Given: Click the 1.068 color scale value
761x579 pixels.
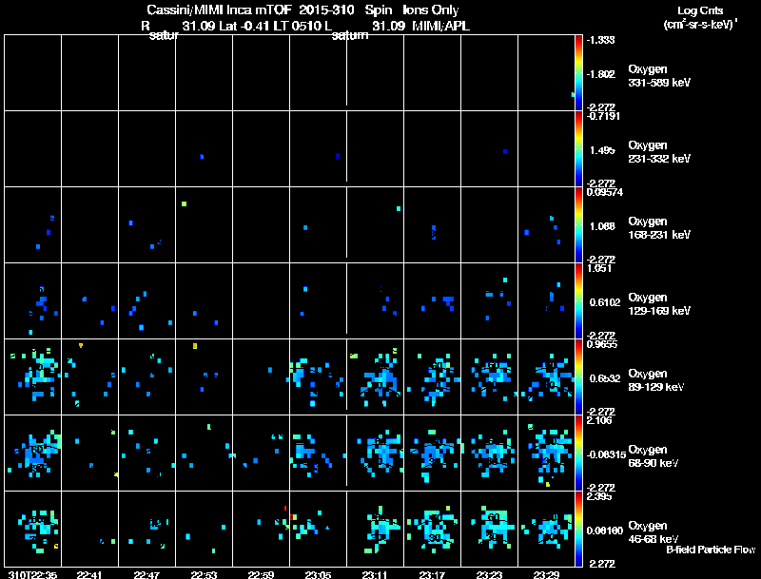Looking at the screenshot, I should point(602,226).
